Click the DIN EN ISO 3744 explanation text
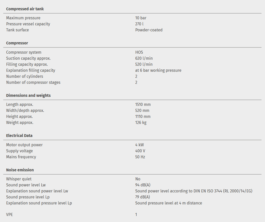 pyautogui.click(x=194, y=191)
